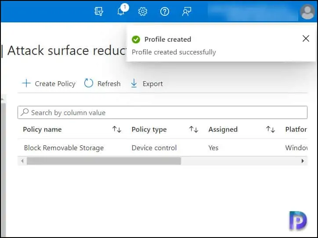Click the Profile created successfully message
Screen dimensions: 318x238
(174, 52)
